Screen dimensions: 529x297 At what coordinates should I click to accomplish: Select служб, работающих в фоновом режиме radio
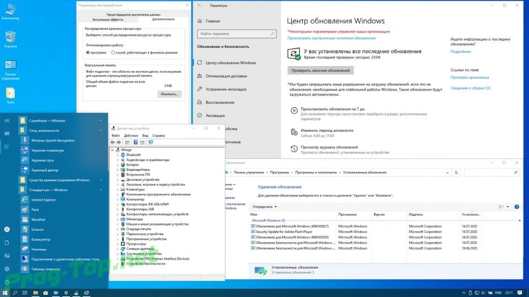tap(113, 53)
